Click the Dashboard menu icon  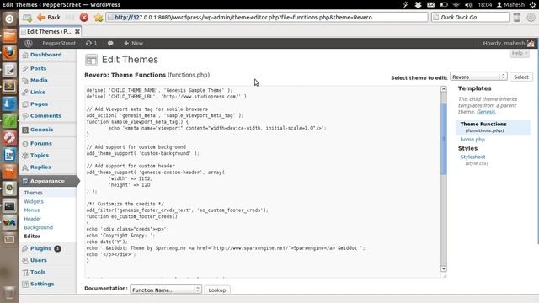tap(25, 55)
